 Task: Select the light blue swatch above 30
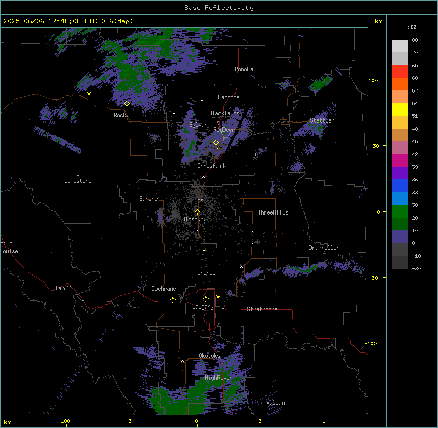(399, 198)
